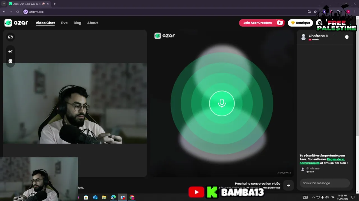This screenshot has height=201, width=359.
Task: Open Outlook from taskbar
Action: [95, 197]
